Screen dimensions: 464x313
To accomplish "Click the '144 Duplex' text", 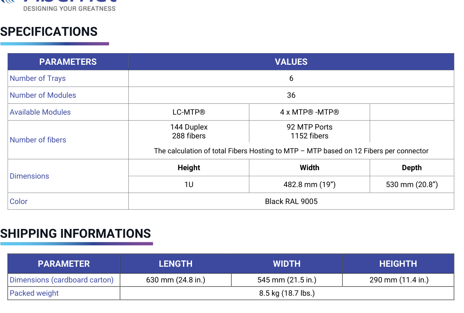I will pyautogui.click(x=189, y=127).
